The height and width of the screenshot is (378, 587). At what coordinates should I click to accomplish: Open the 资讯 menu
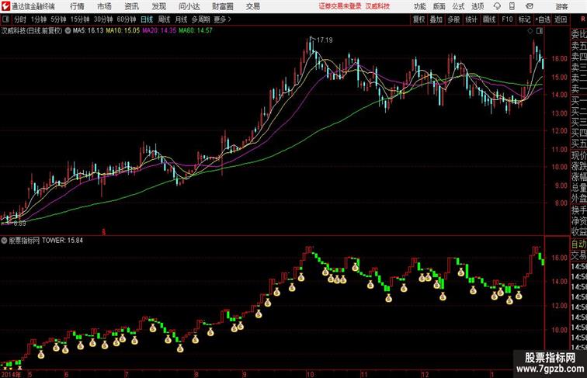pyautogui.click(x=132, y=6)
